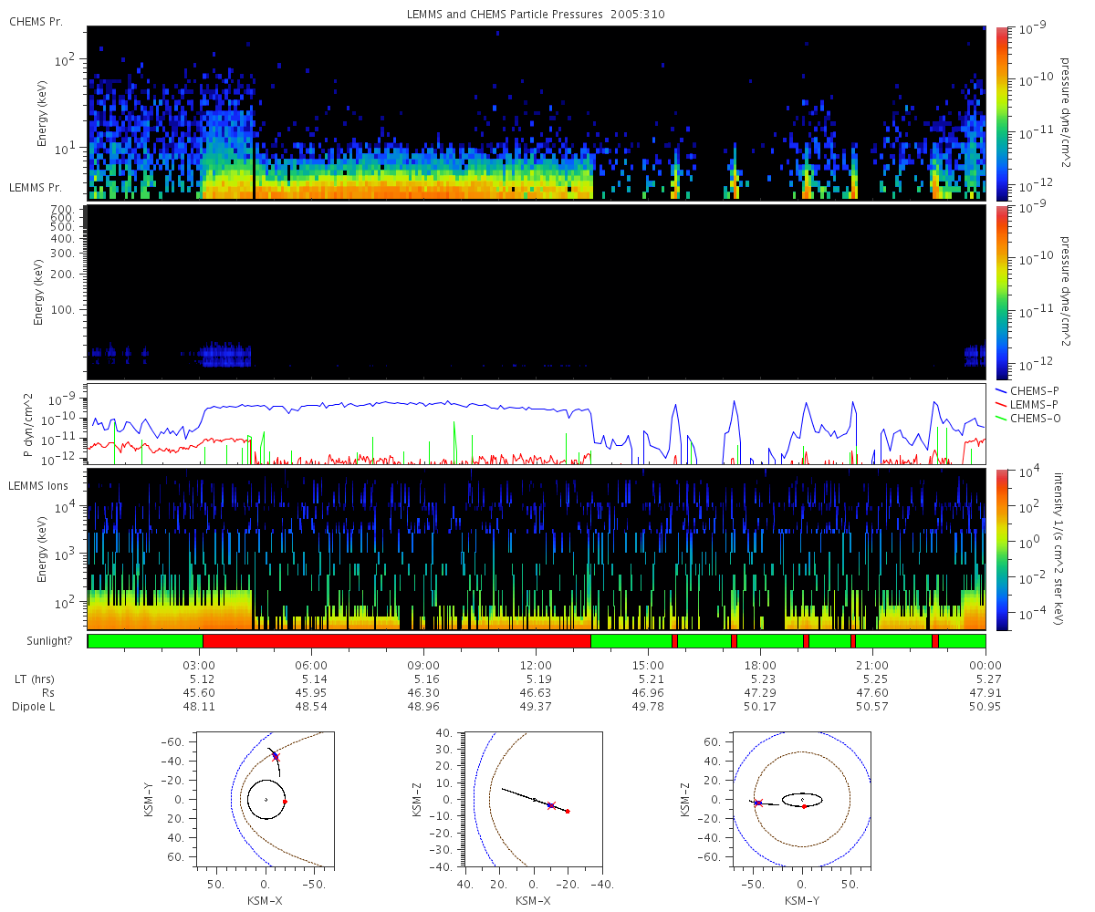Click the LEMMS Ions intensity spectrogram
This screenshot has height=912, width=1095.
click(537, 550)
